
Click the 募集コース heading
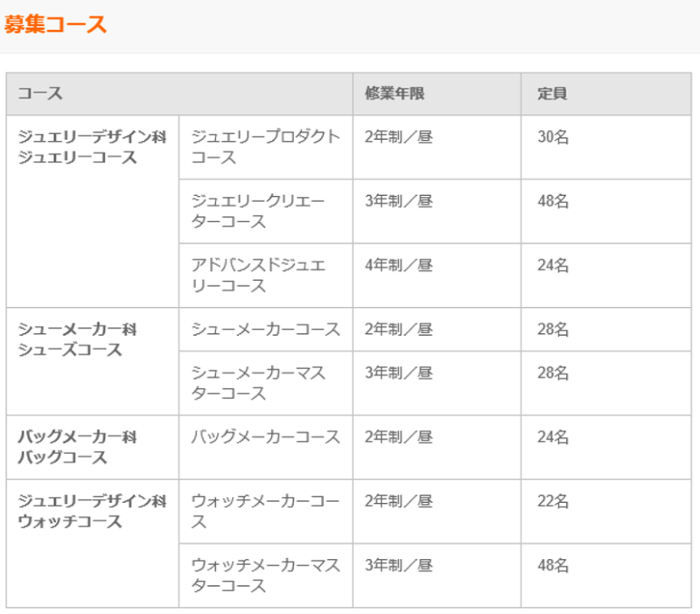[55, 24]
